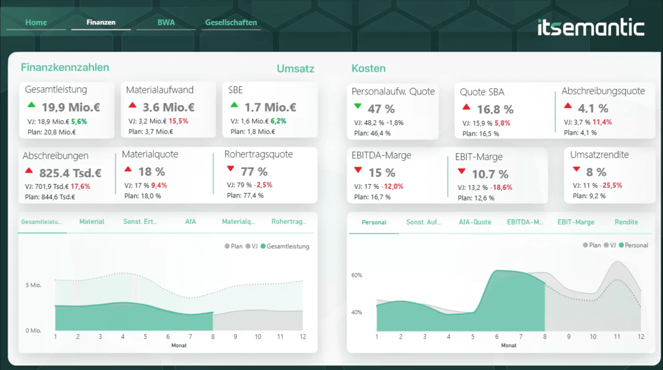Click red down arrow in Umsatzrendite card
Screen dimensions: 663x370
(x=576, y=169)
